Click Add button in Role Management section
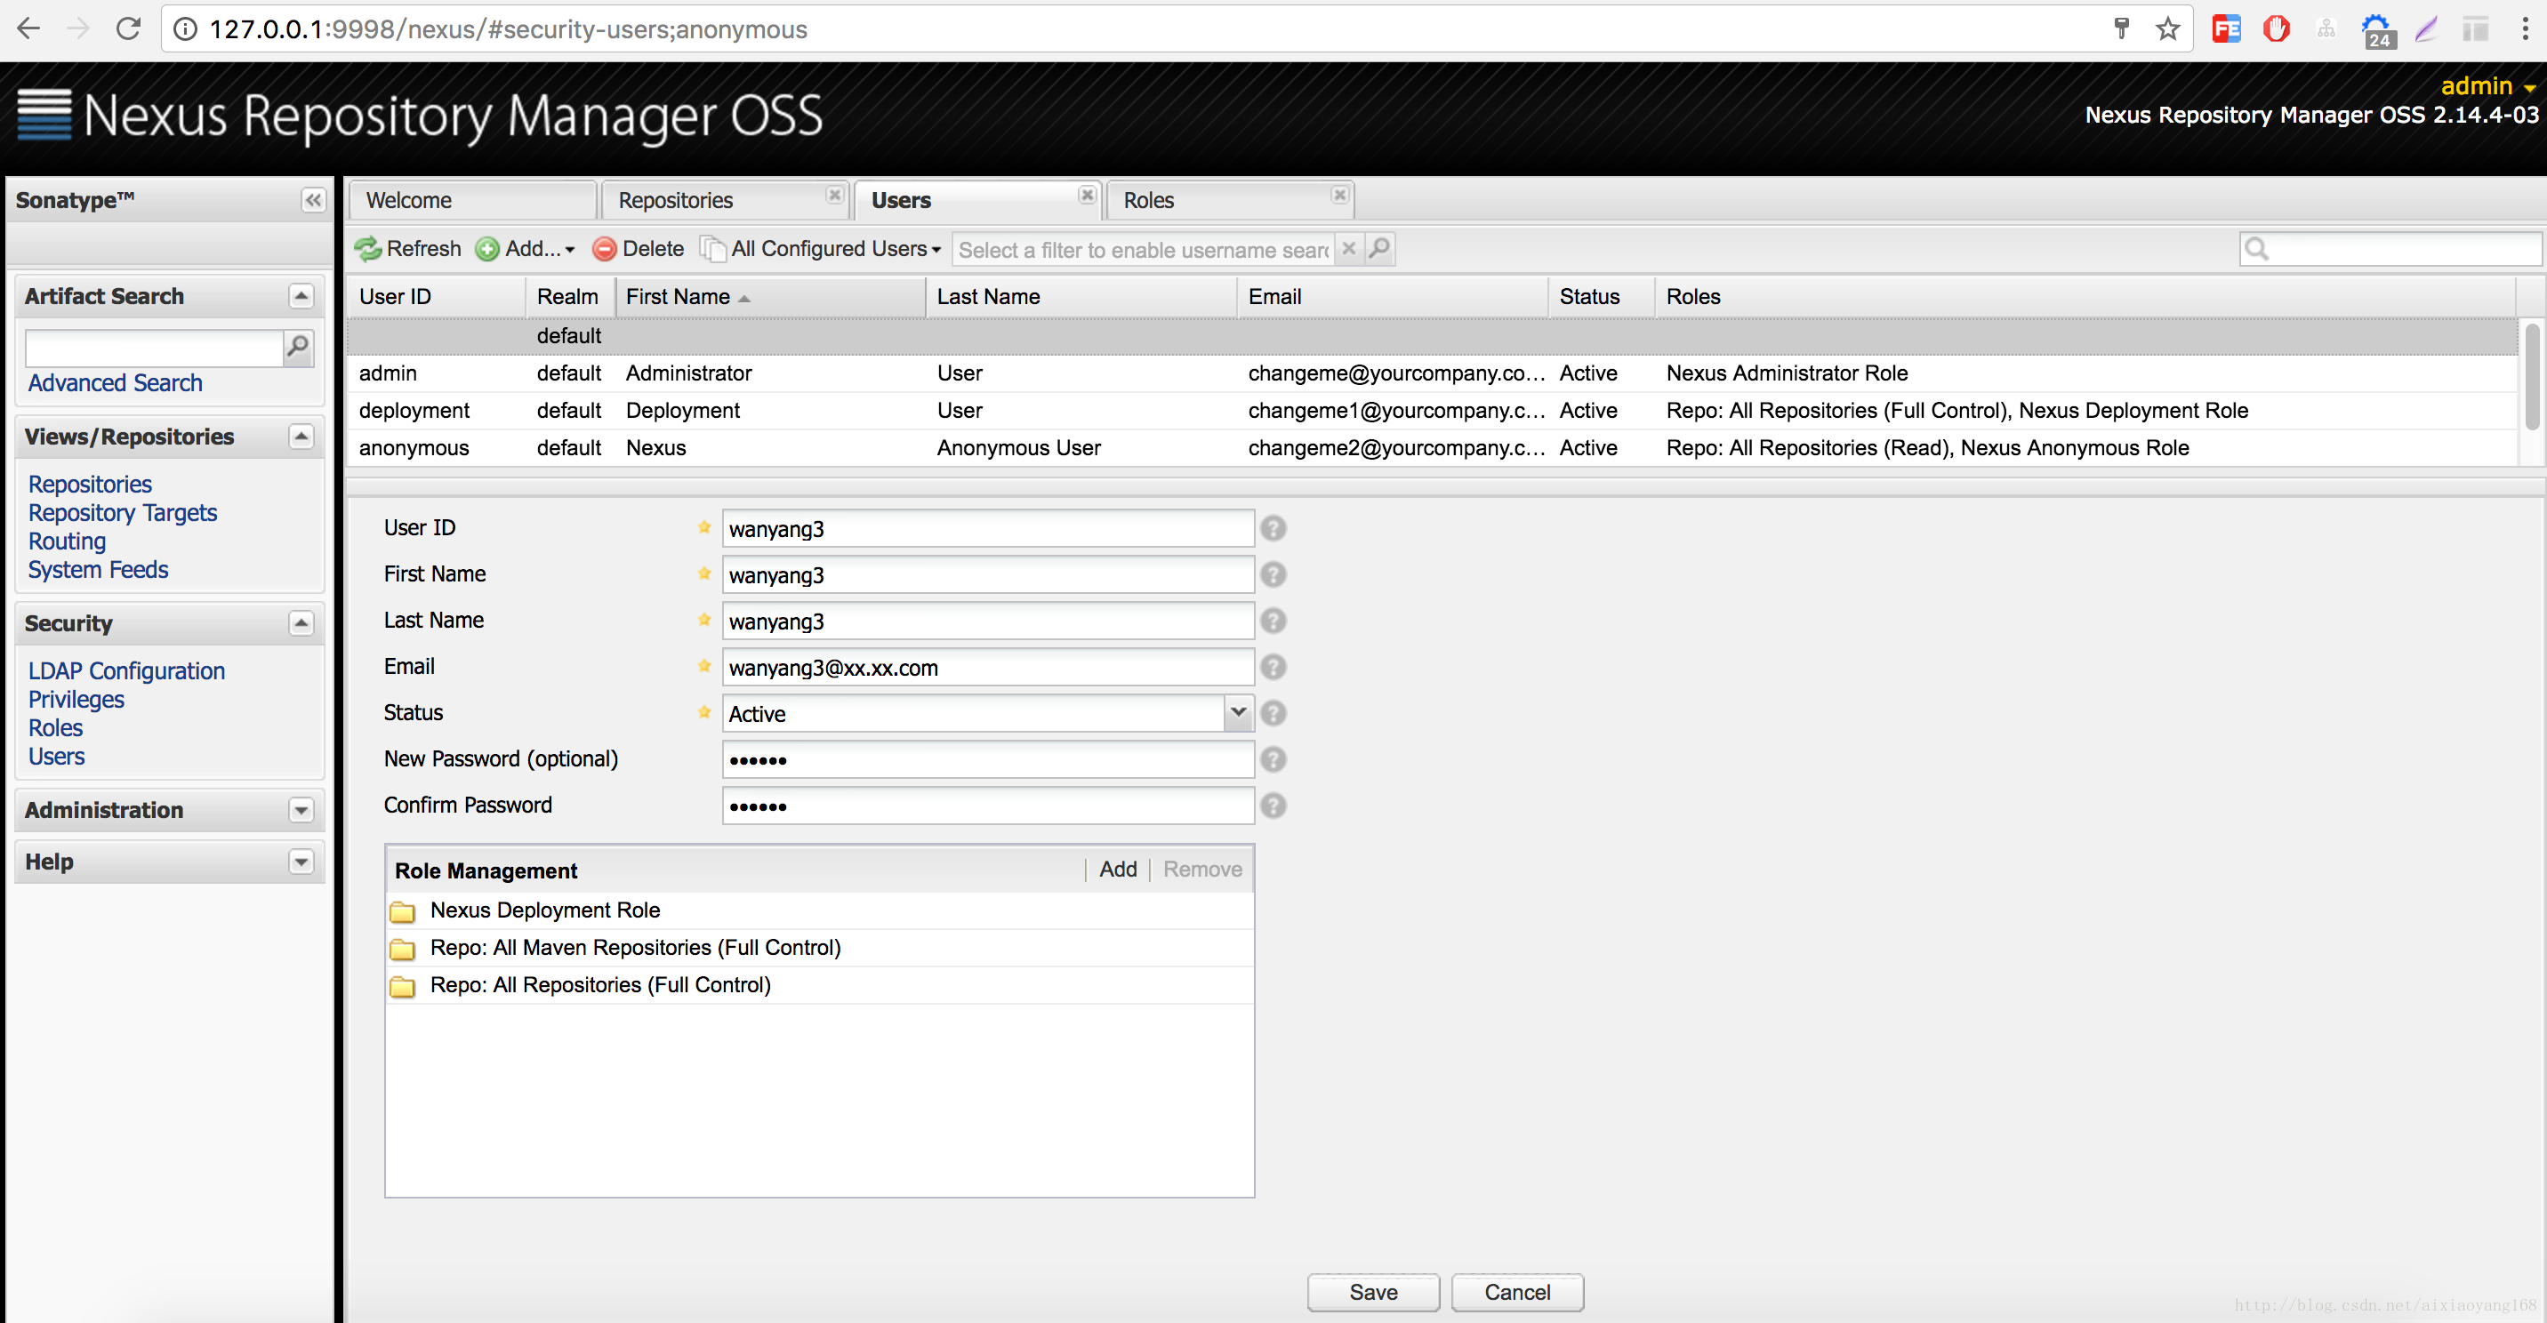2547x1323 pixels. pos(1117,869)
